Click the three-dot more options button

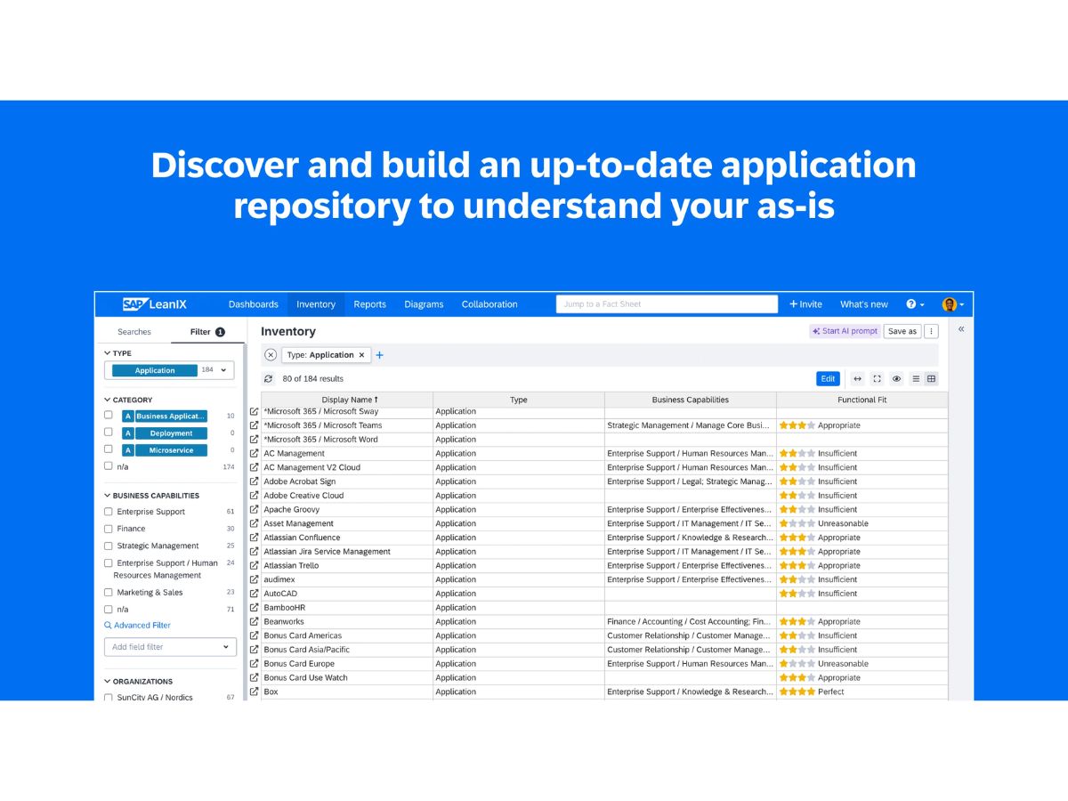point(931,331)
